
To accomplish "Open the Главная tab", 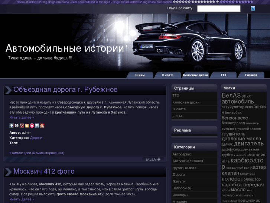I will pos(251,75).
